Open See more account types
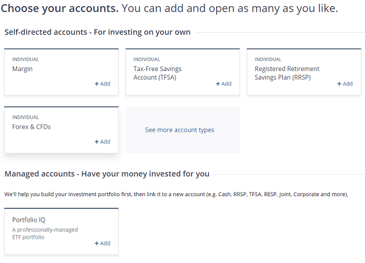365x263 pixels. click(179, 130)
